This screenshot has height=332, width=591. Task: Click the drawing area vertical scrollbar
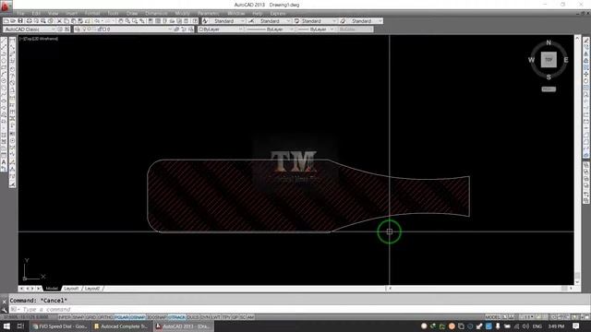pos(577,160)
